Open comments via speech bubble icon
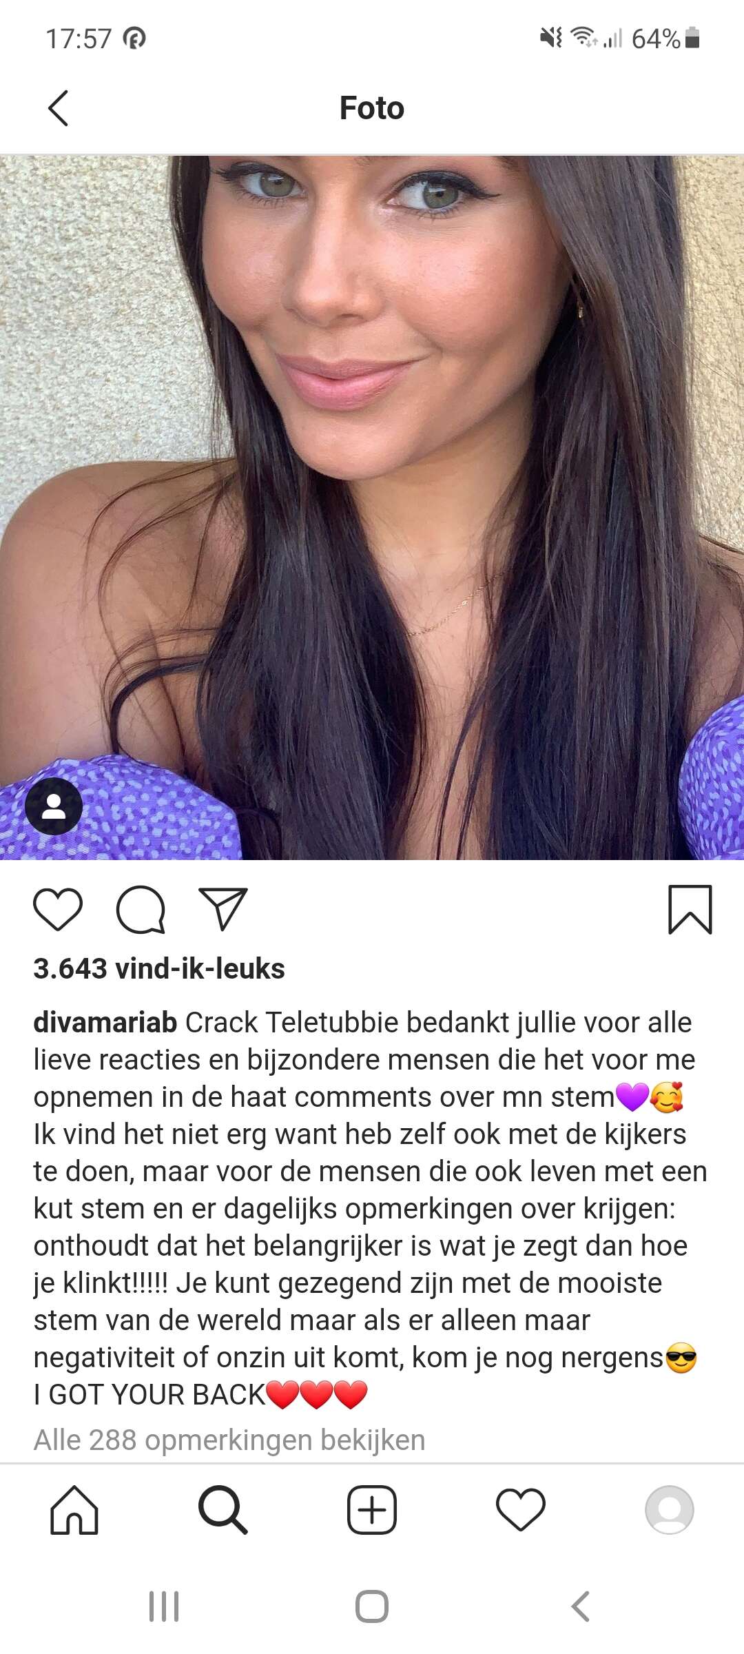This screenshot has width=744, height=1654. coord(141,909)
